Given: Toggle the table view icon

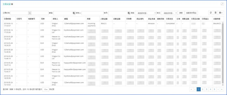Looking at the screenshot, I should coord(215,13).
